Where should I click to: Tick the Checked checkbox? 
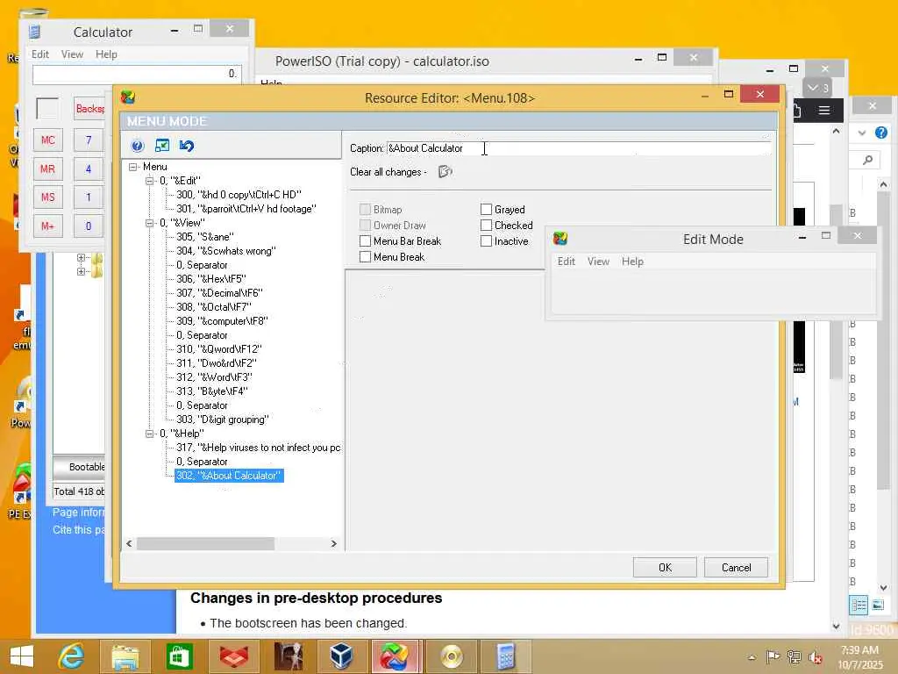click(x=486, y=226)
